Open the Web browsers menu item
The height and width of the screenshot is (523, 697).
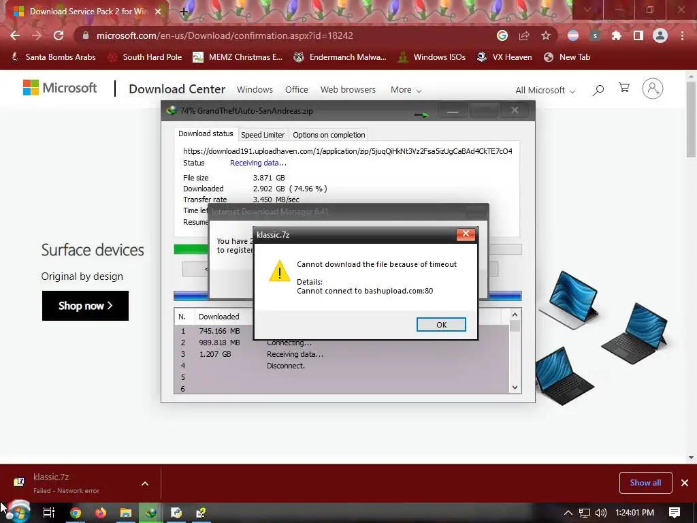click(x=348, y=89)
